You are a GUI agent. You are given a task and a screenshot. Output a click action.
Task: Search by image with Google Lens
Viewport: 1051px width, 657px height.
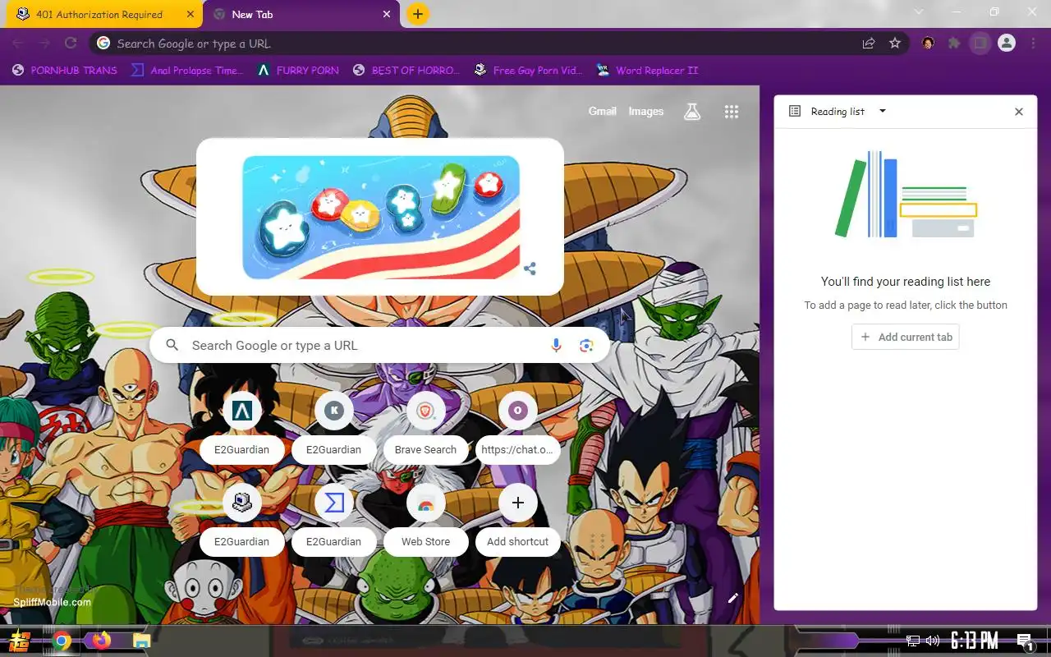click(x=586, y=346)
